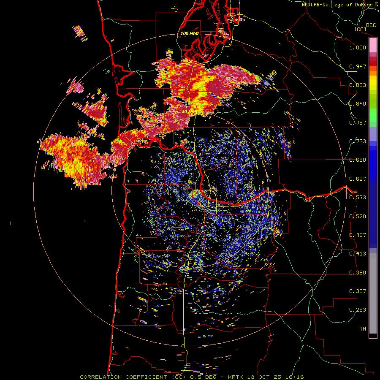The width and height of the screenshot is (380, 380).
Task: Select the 0.893 value on the legend
Action: point(358,85)
